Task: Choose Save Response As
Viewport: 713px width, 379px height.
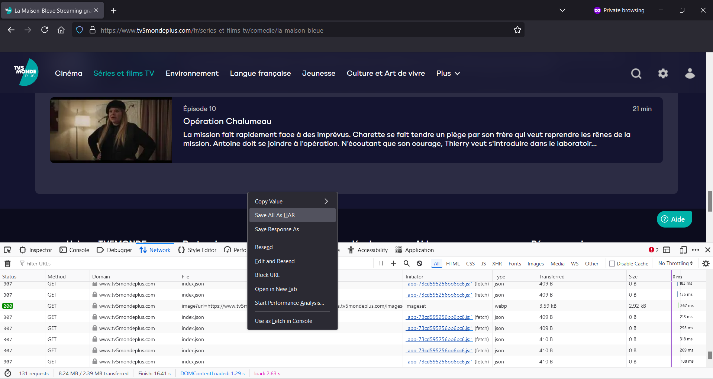Action: pyautogui.click(x=293, y=229)
